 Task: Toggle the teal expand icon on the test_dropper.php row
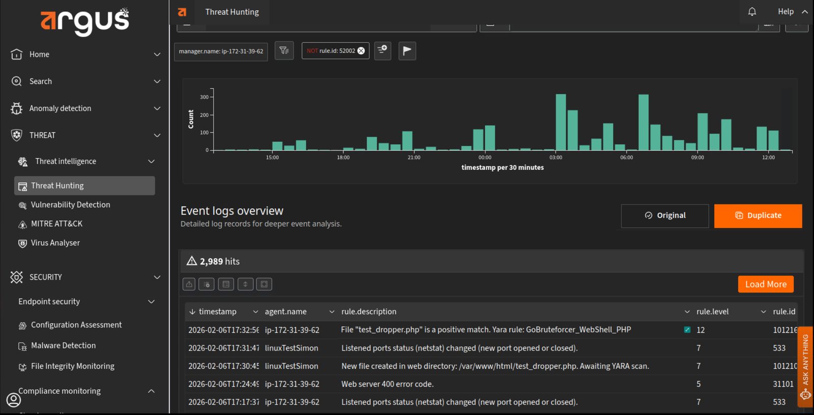(687, 330)
